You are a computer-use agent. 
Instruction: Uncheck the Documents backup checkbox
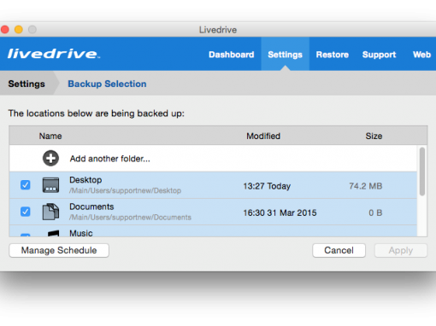point(26,212)
